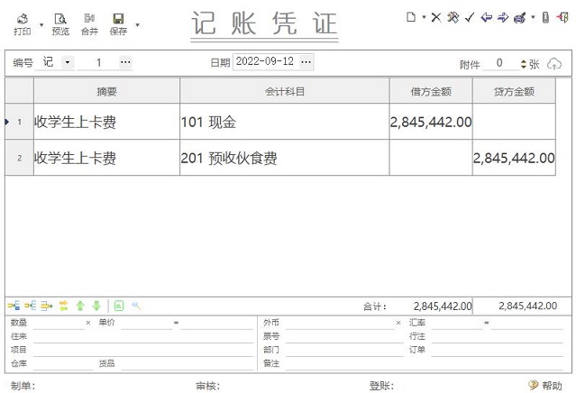This screenshot has height=393, width=576.
Task: Click the 仓库 input field
Action: (x=63, y=364)
